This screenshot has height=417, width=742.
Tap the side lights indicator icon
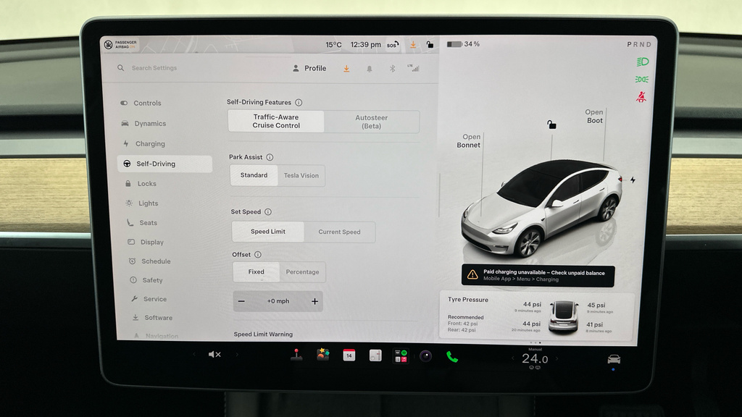[642, 79]
